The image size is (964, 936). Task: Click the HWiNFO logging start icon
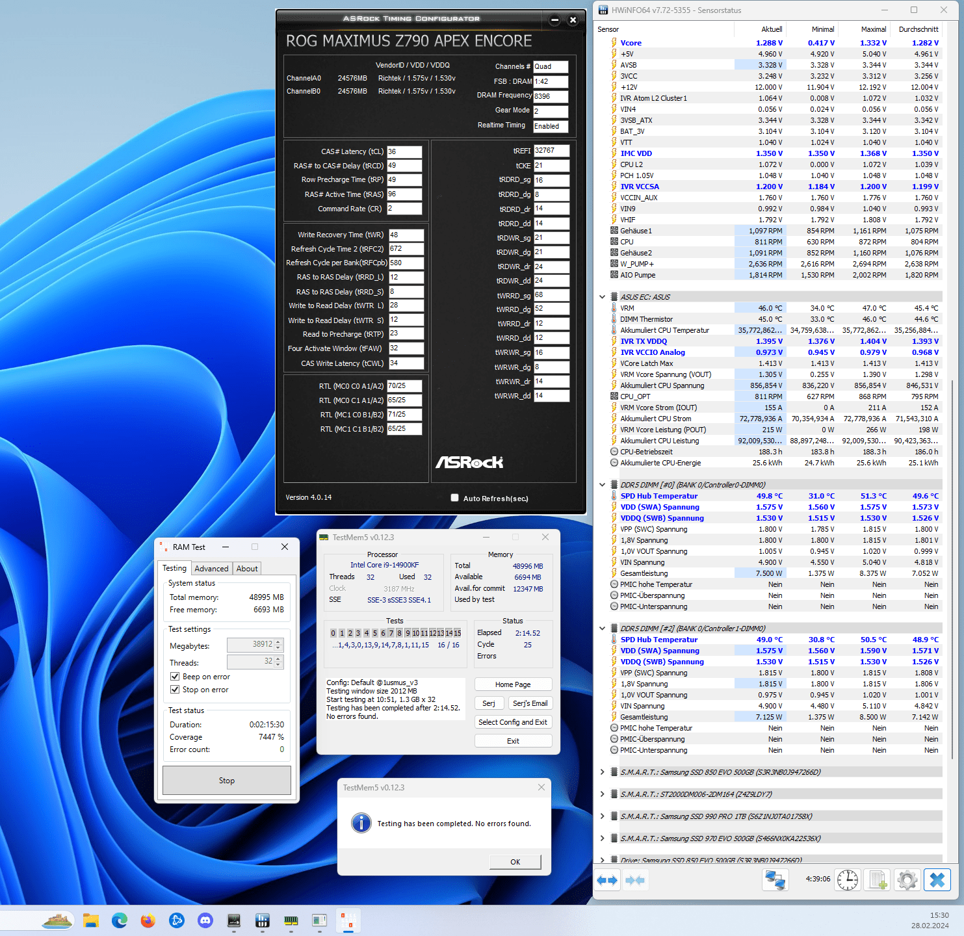[x=878, y=880]
